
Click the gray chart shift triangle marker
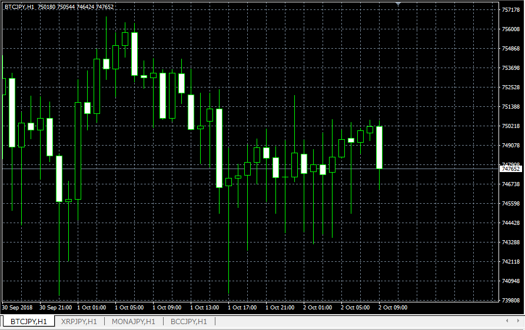398,4
